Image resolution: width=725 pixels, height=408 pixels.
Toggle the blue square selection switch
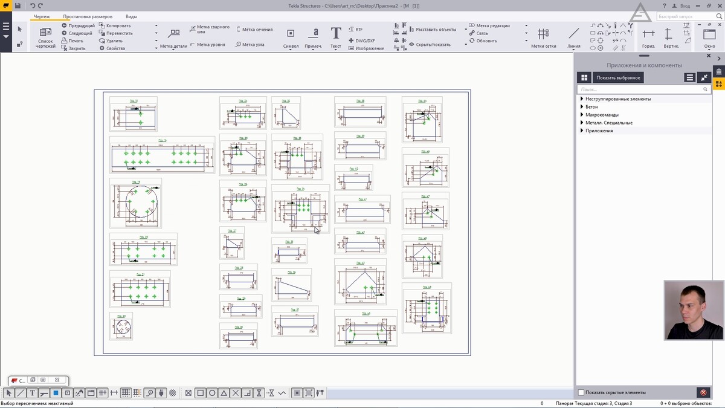point(56,393)
